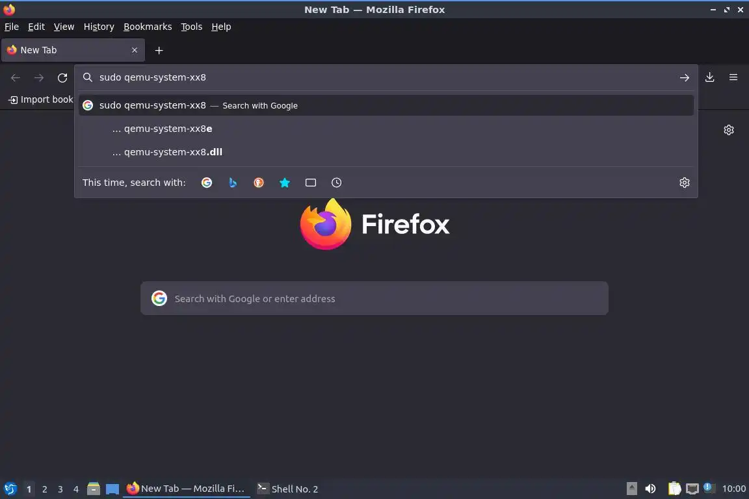749x499 pixels.
Task: Open the View menu
Action: (64, 27)
